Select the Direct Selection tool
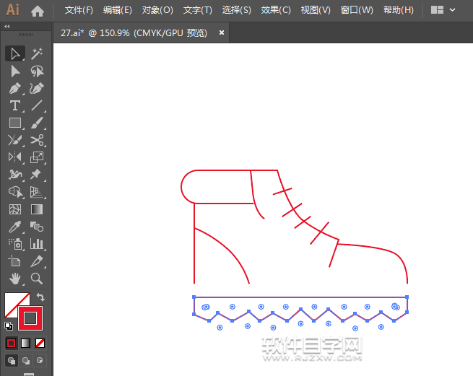This screenshot has height=376, width=473. 15,71
